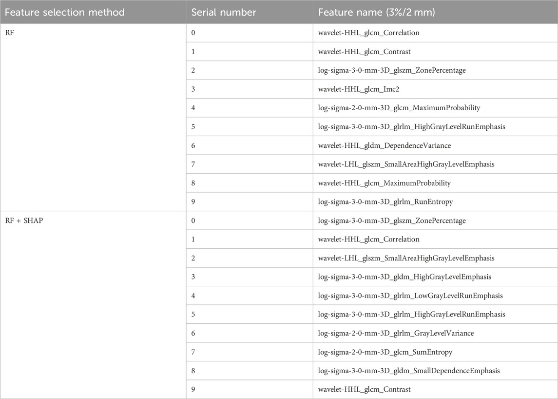Select "log-sigma-3-0-mm-3D_gldm_SmallDependenceEmphasis" feature name
The image size is (558, 399).
[409, 371]
